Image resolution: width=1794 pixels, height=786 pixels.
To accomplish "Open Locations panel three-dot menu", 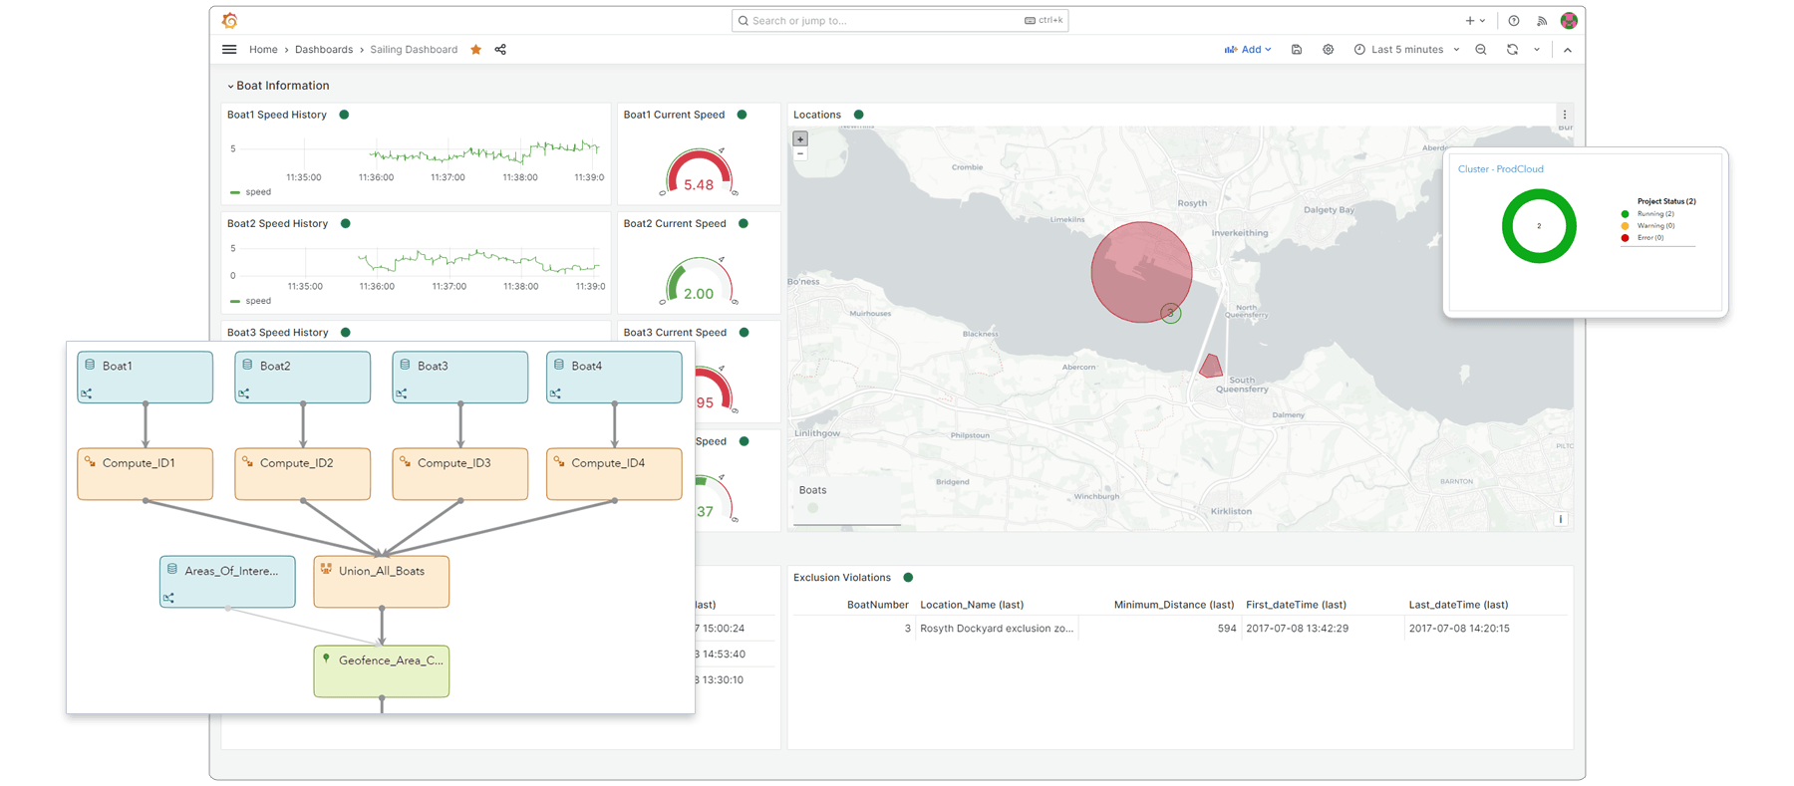I will [1565, 115].
